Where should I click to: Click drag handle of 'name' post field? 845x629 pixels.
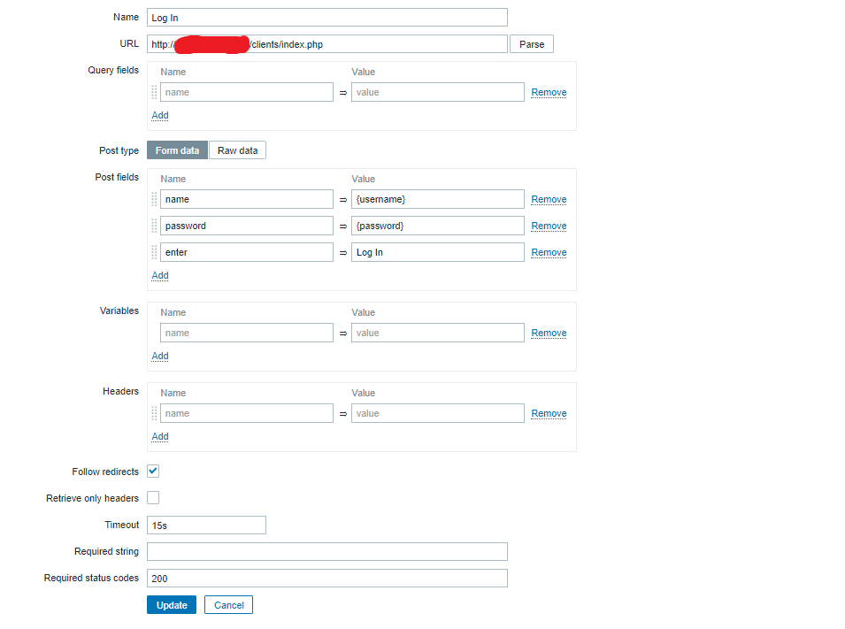[x=154, y=199]
